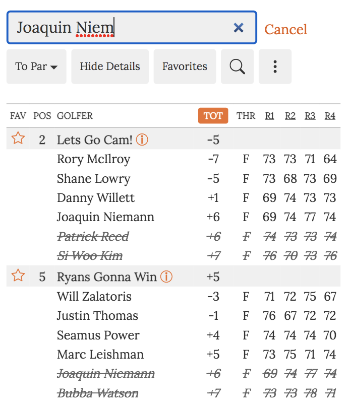This screenshot has width=350, height=412.
Task: Sort by R3 column header
Action: [x=310, y=116]
